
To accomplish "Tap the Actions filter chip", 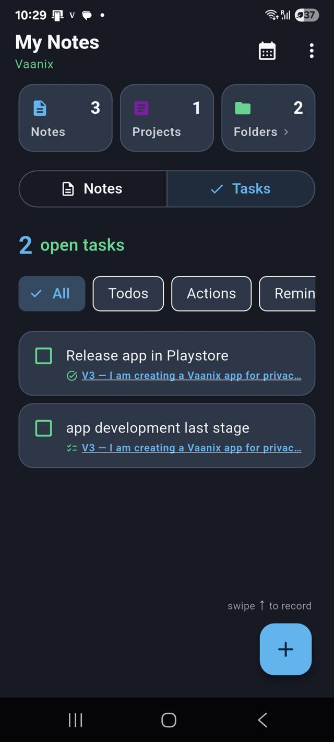I will 211,293.
